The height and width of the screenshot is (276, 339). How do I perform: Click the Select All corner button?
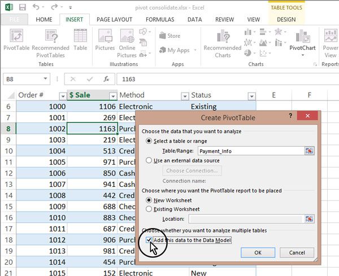click(9, 95)
